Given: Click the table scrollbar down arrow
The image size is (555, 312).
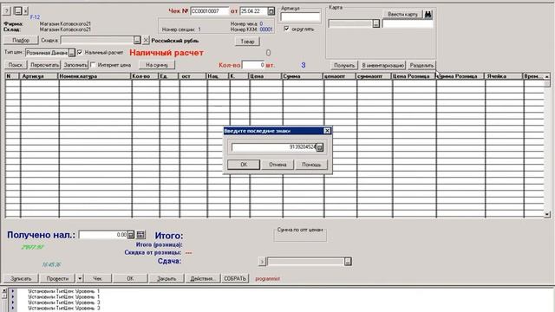Looking at the screenshot, I should pos(547,214).
